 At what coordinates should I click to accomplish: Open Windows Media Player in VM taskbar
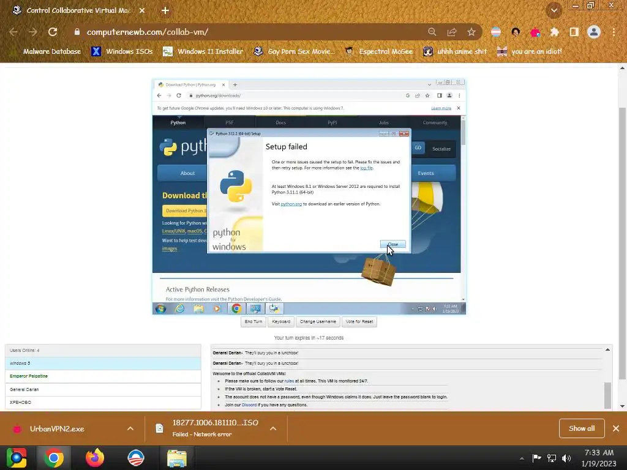point(217,308)
